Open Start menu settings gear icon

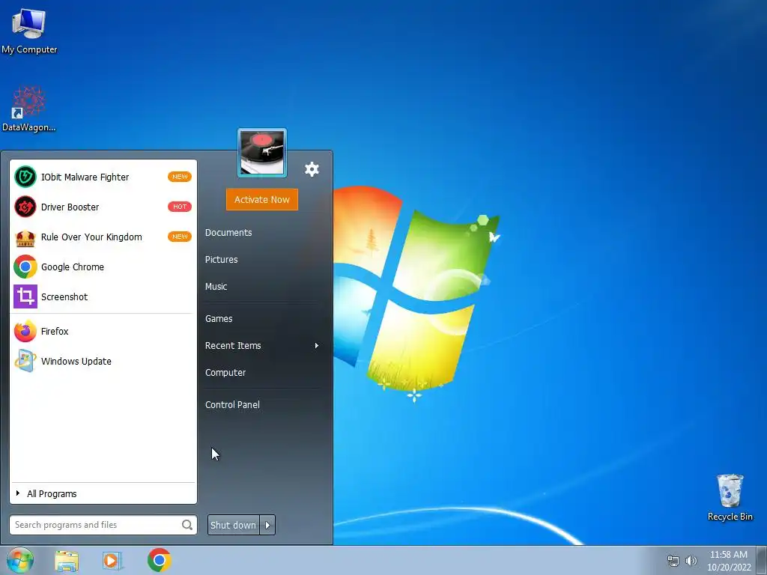pyautogui.click(x=312, y=169)
